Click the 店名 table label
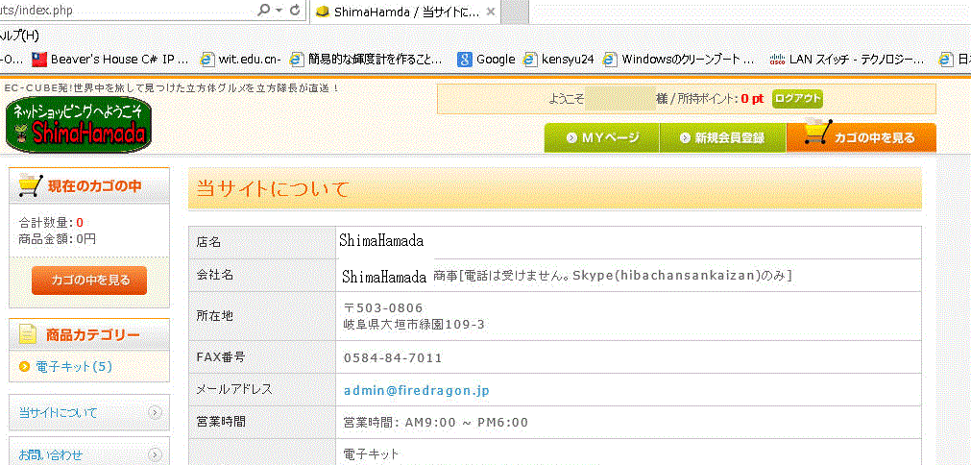Image resolution: width=971 pixels, height=465 pixels. pyautogui.click(x=208, y=243)
